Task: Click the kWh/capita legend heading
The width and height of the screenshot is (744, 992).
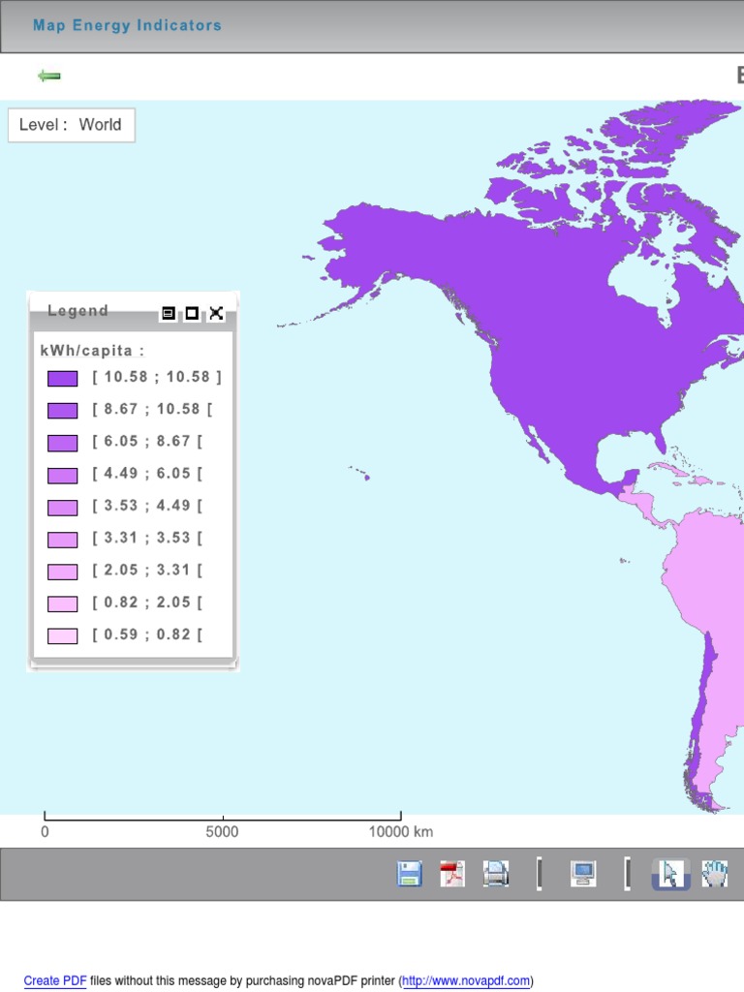Action: tap(92, 351)
